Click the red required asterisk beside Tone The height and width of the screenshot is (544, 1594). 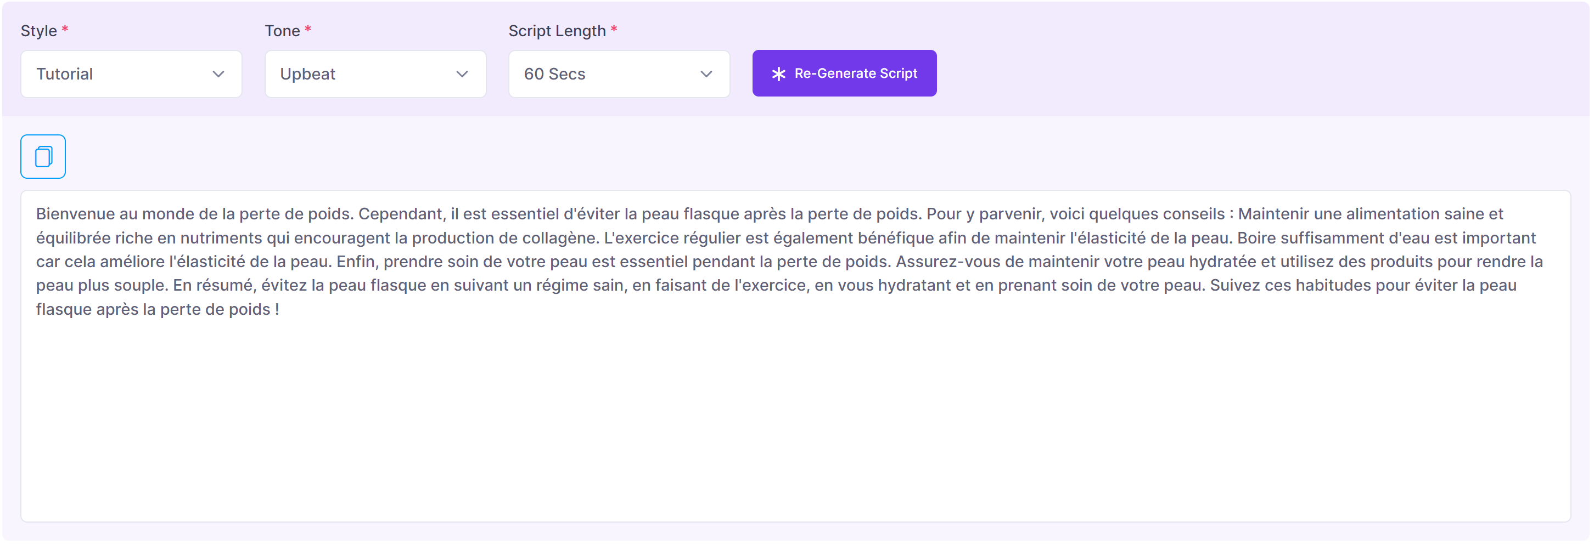[307, 29]
